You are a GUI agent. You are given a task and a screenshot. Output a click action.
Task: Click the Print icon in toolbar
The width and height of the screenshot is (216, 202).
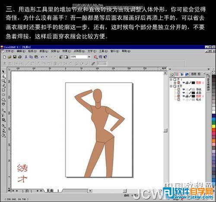pos(20,57)
